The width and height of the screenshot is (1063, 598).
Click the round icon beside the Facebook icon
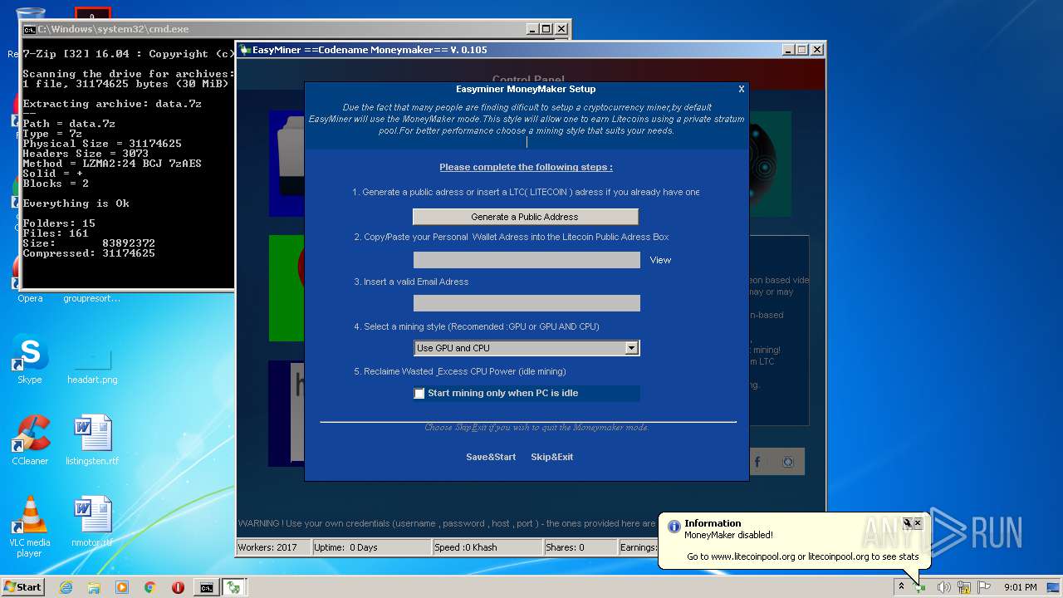[x=789, y=462]
